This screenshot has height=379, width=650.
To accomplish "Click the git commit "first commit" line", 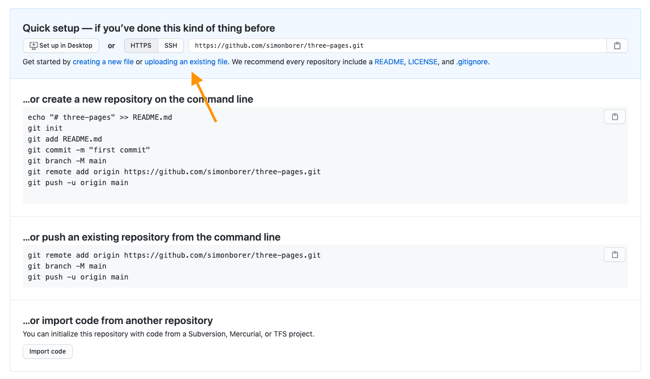I will (x=89, y=150).
